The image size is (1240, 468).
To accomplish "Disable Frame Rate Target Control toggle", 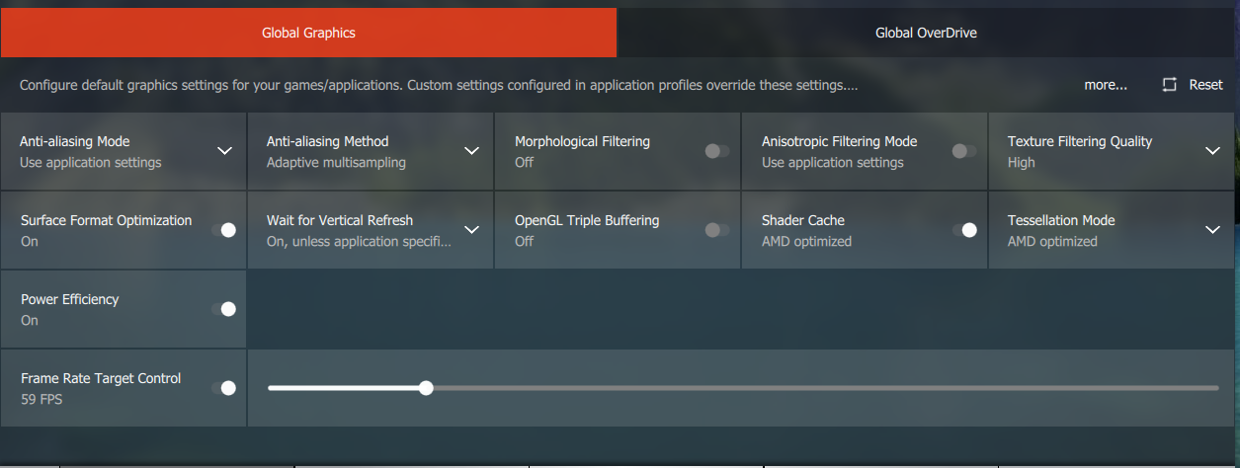I will (x=224, y=388).
